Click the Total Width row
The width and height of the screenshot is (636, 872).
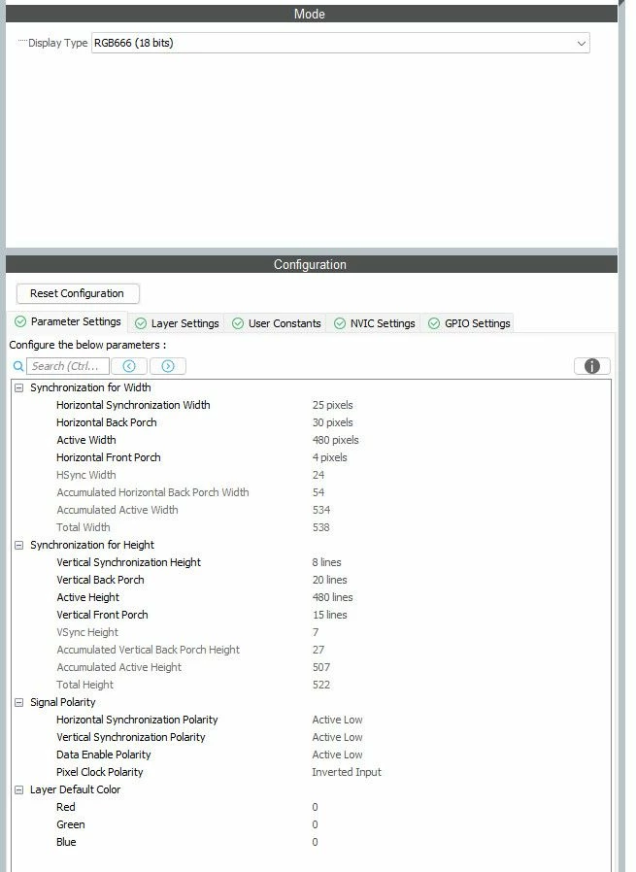click(x=312, y=527)
